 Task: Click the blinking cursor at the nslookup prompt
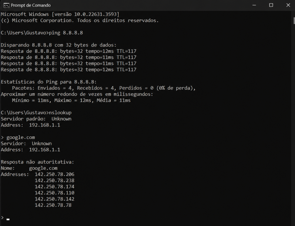point(8,219)
